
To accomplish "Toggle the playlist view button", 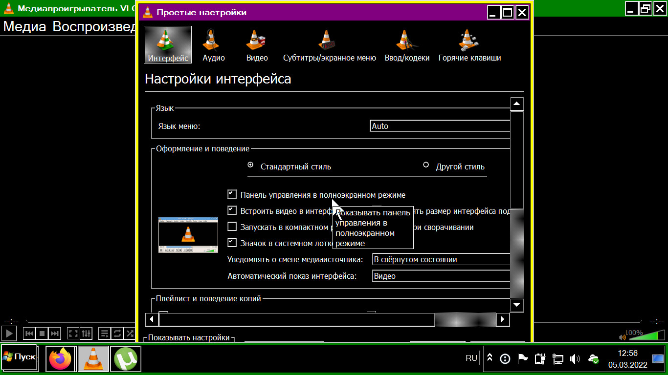I will pyautogui.click(x=105, y=333).
